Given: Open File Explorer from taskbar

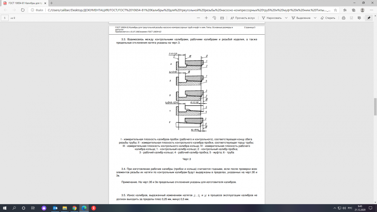Looking at the screenshot, I should point(65,208).
